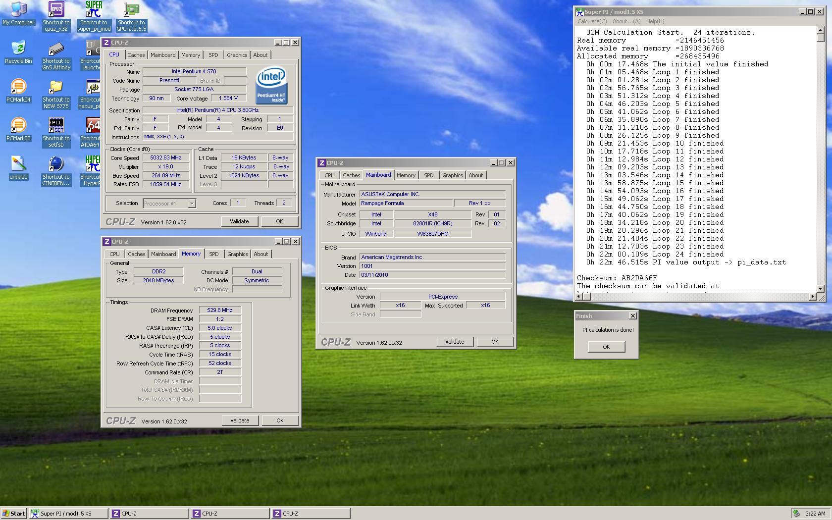
Task: Click the Checksum: AB2DA66F line
Action: (617, 278)
